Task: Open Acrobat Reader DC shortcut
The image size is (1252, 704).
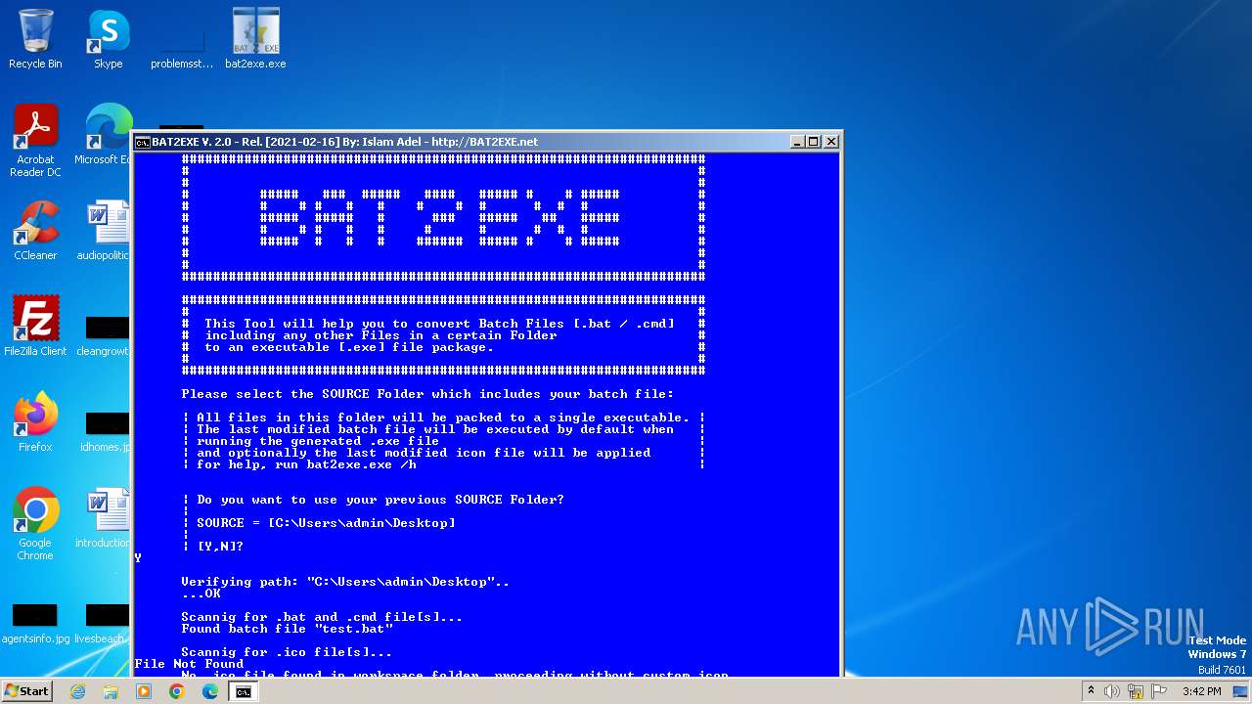Action: point(35,141)
